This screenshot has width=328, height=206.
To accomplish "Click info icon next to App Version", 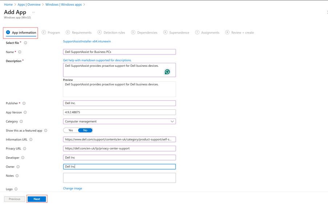I will click(25, 112).
